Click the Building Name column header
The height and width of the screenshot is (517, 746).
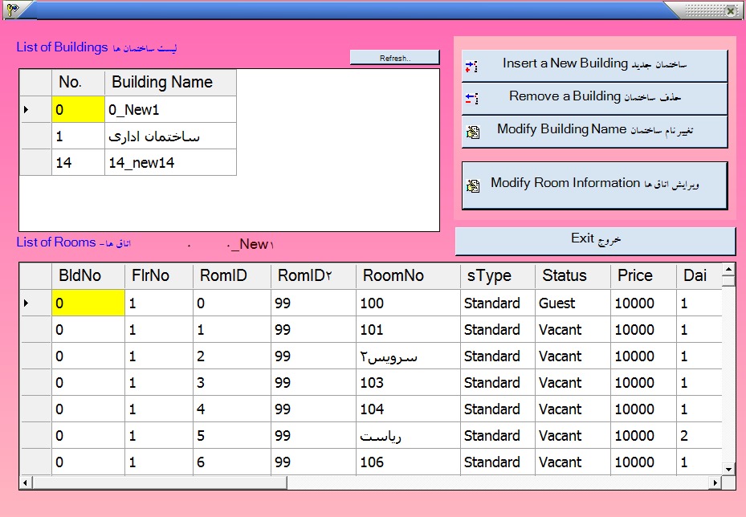coord(170,83)
